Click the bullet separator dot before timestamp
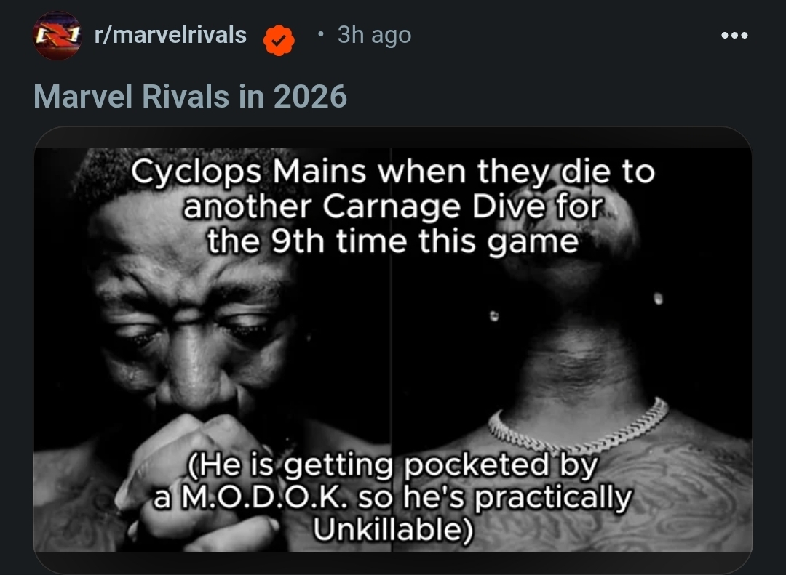 tap(321, 35)
